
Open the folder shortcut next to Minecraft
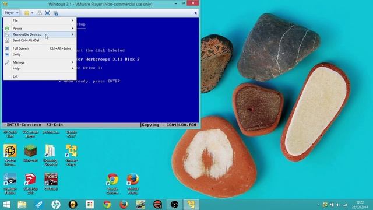coord(51,155)
